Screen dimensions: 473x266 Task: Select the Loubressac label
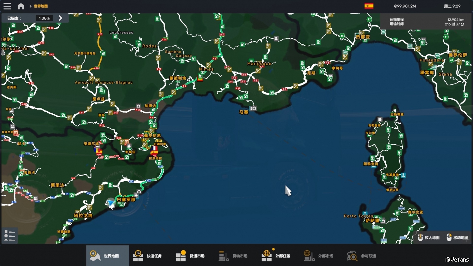tap(121, 32)
